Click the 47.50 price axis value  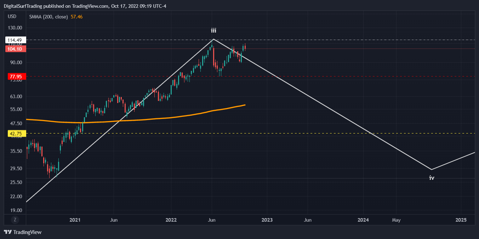click(16, 124)
